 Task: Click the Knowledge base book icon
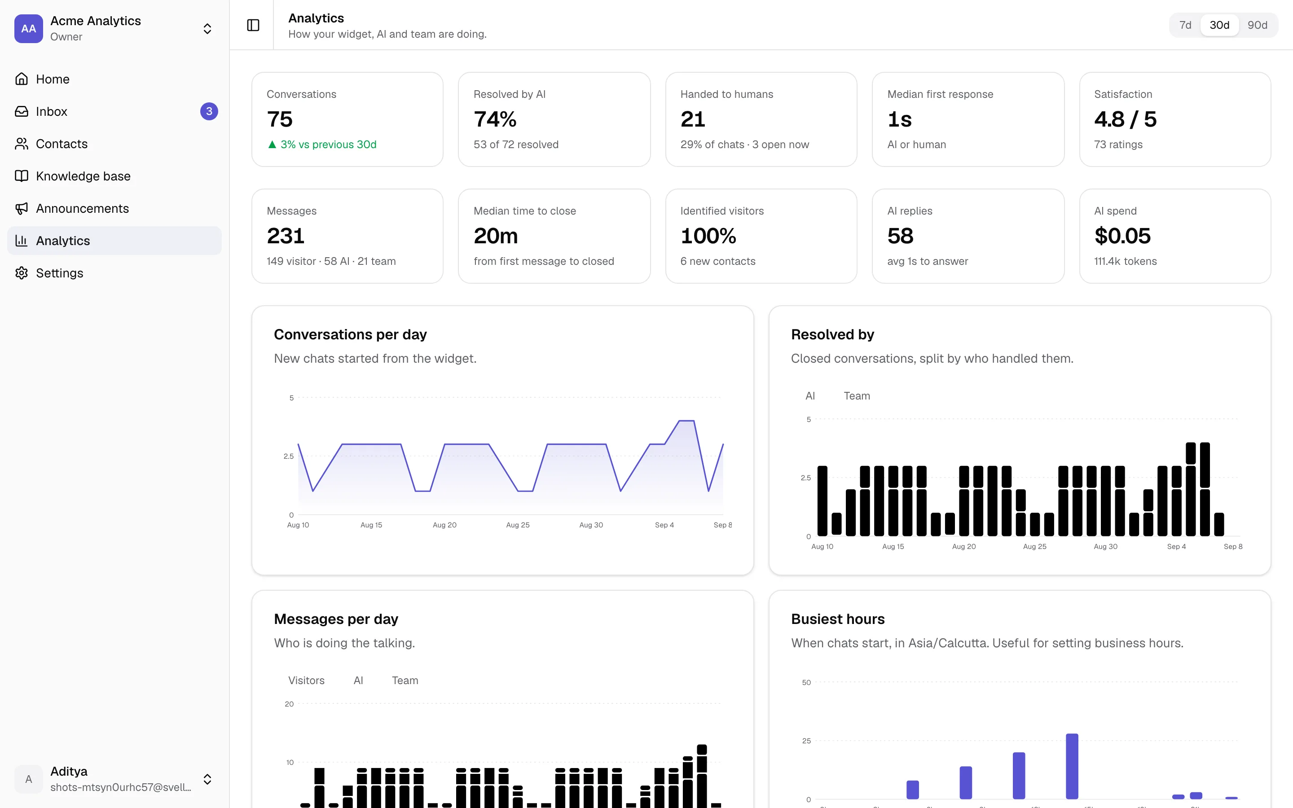point(22,176)
